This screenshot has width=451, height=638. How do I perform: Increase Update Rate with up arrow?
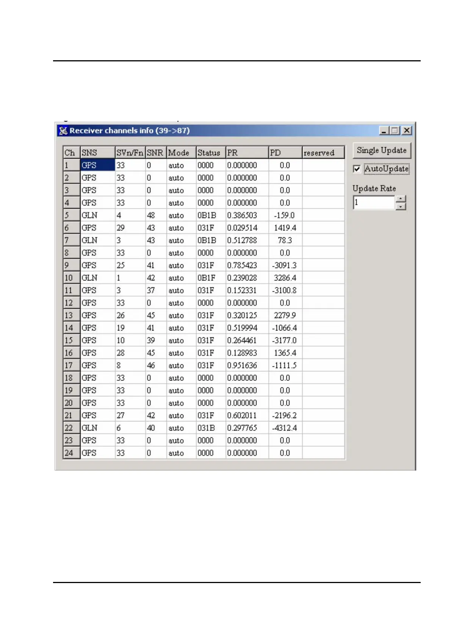(401, 199)
